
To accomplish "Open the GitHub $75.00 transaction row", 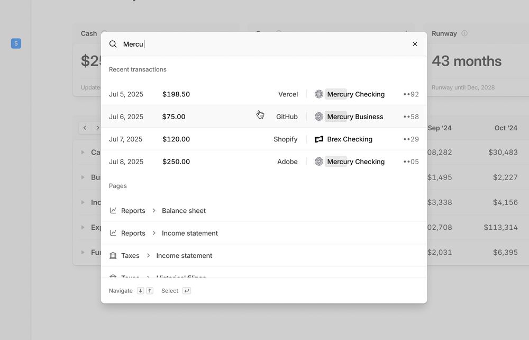I will pyautogui.click(x=264, y=117).
